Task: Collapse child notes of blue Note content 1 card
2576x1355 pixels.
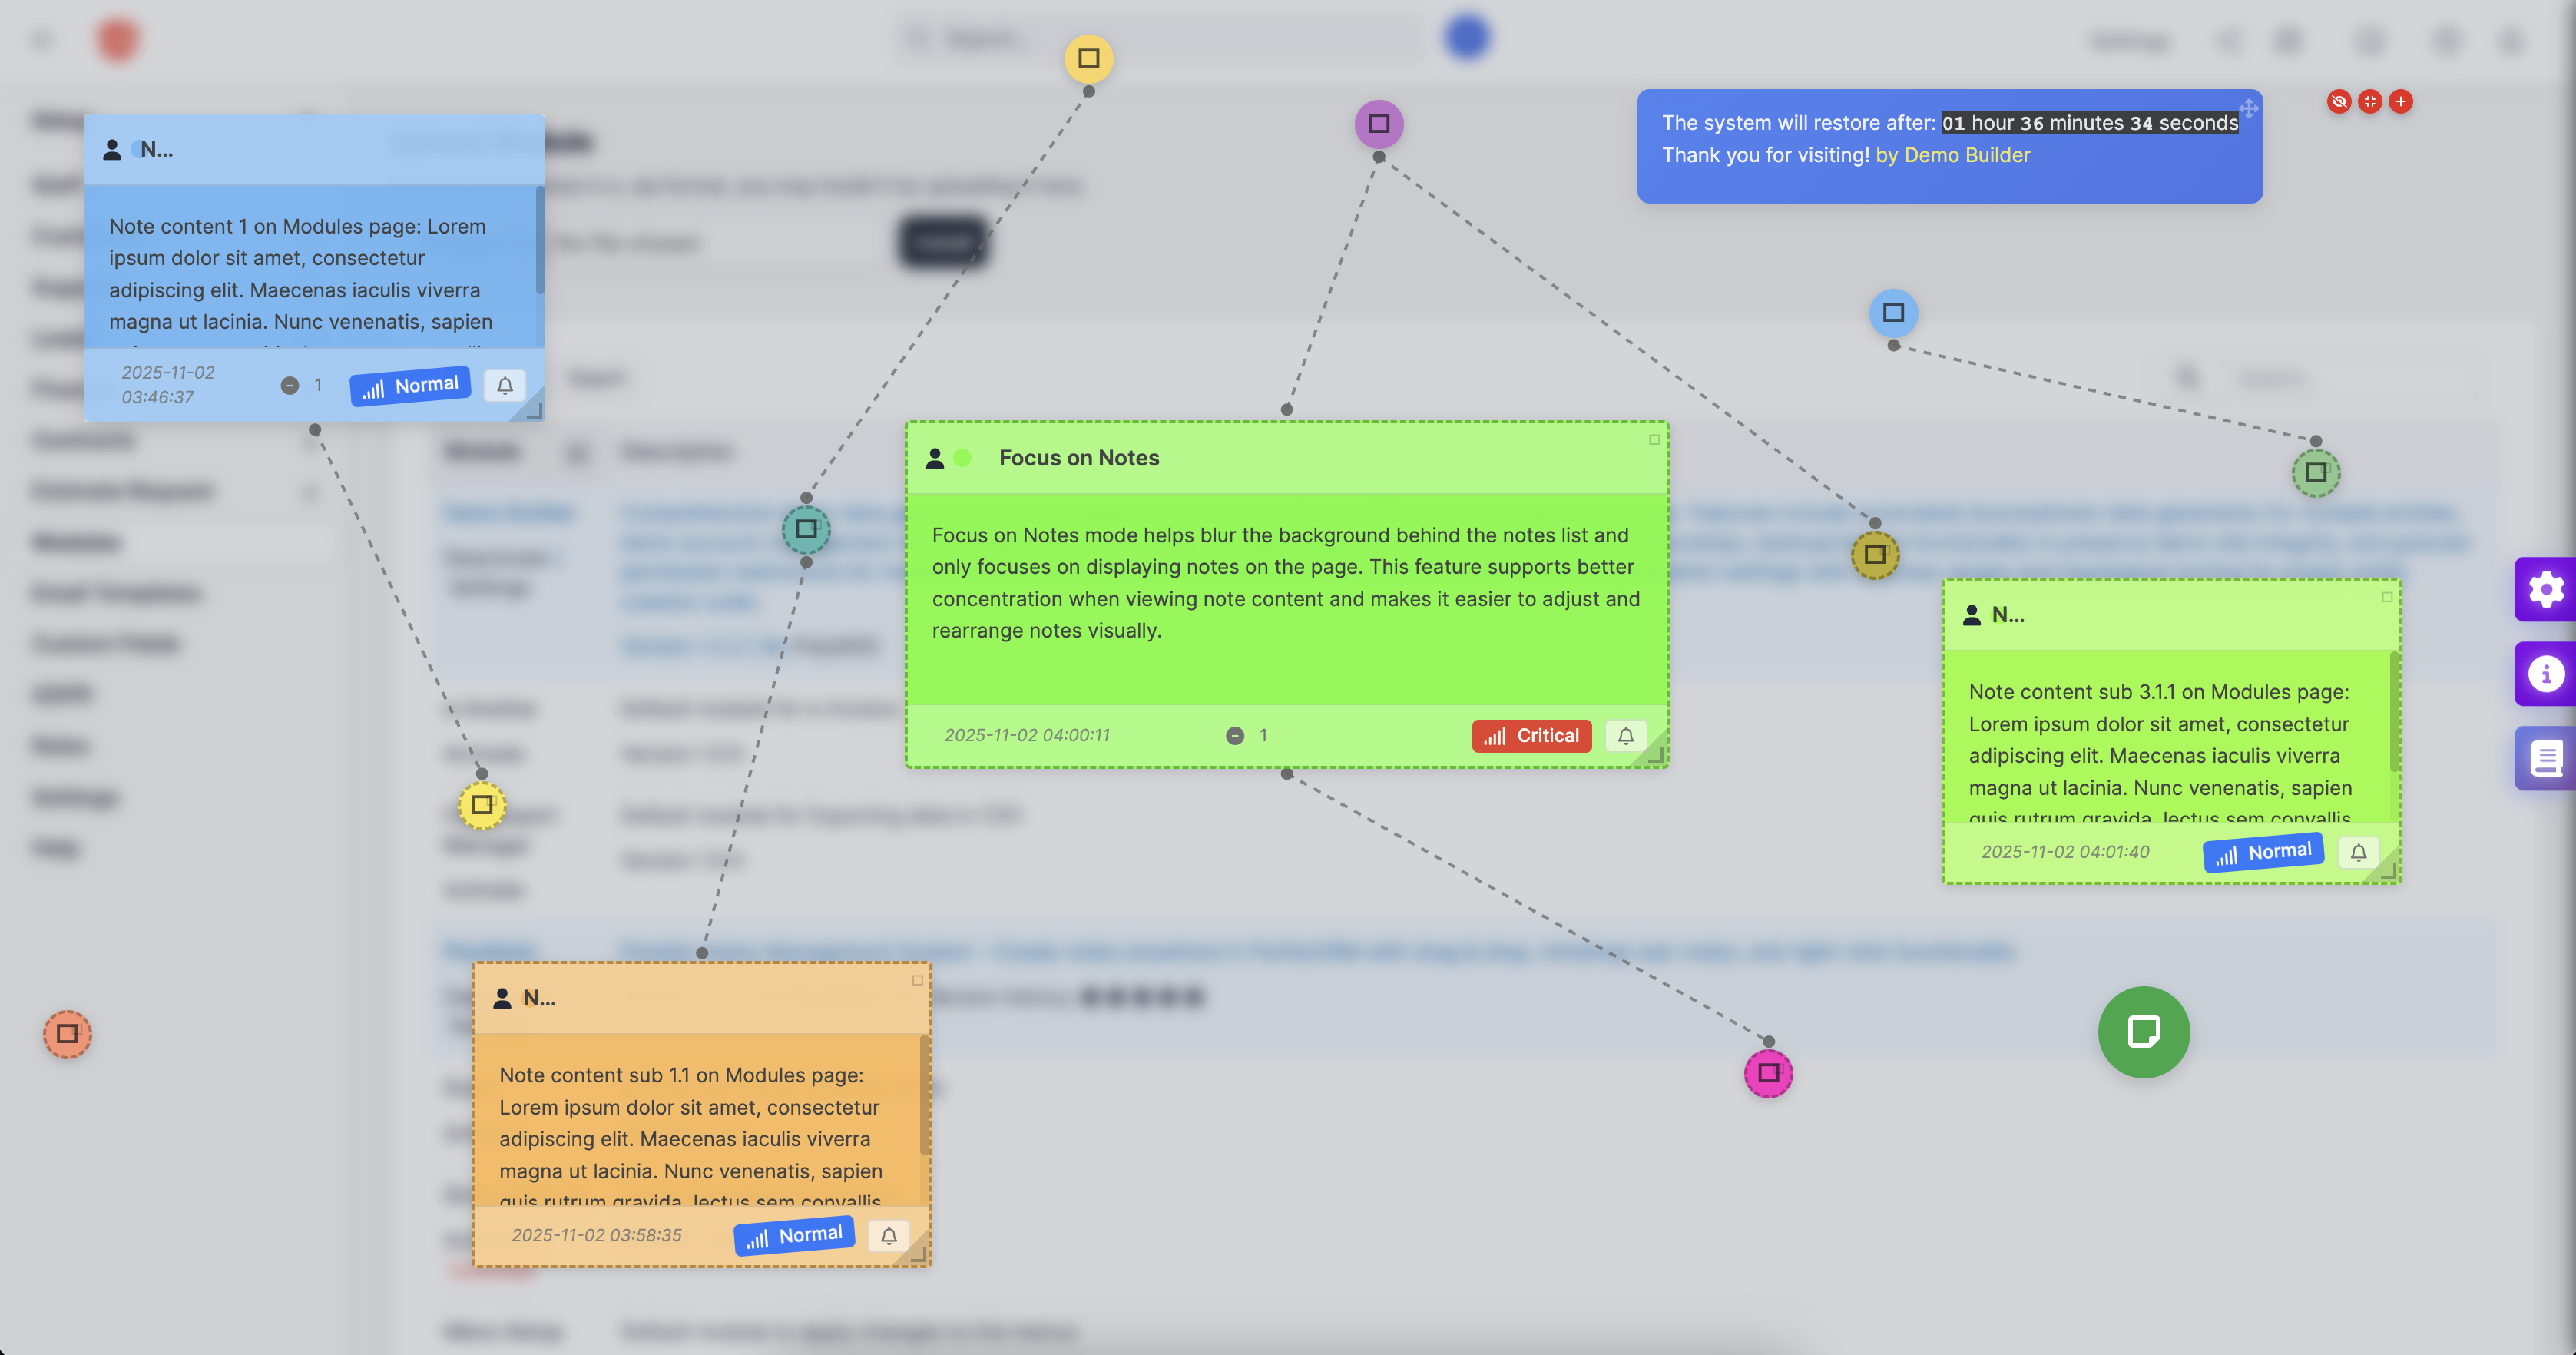Action: (x=289, y=386)
